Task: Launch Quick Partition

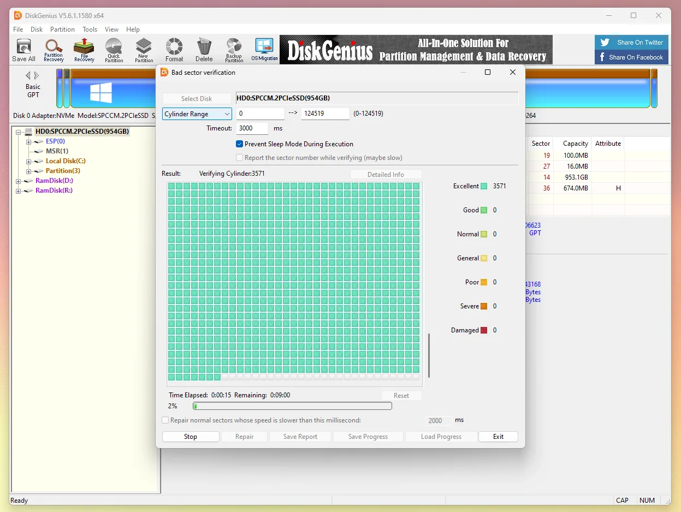Action: coord(114,50)
